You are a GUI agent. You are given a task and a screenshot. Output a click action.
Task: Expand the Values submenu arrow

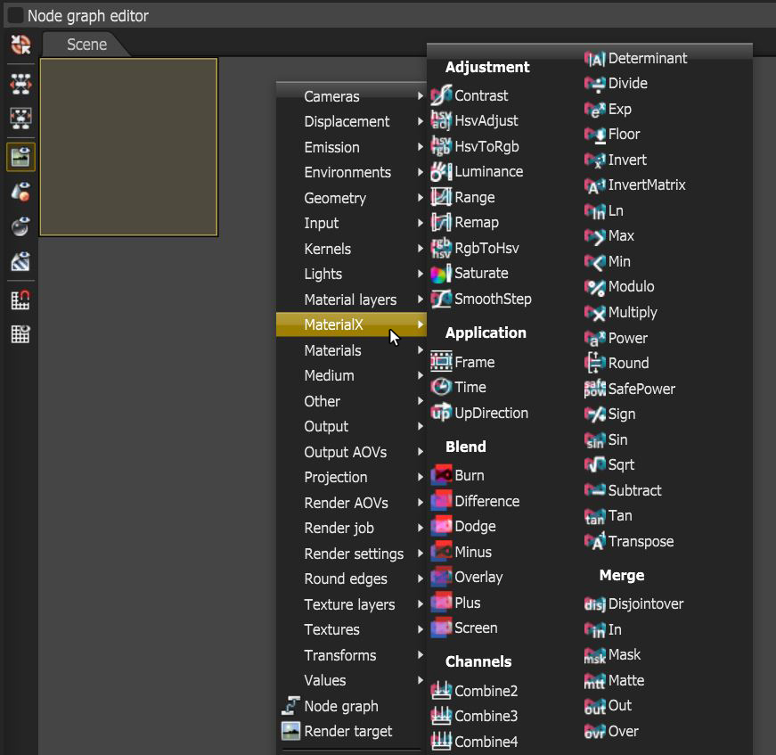(x=421, y=680)
